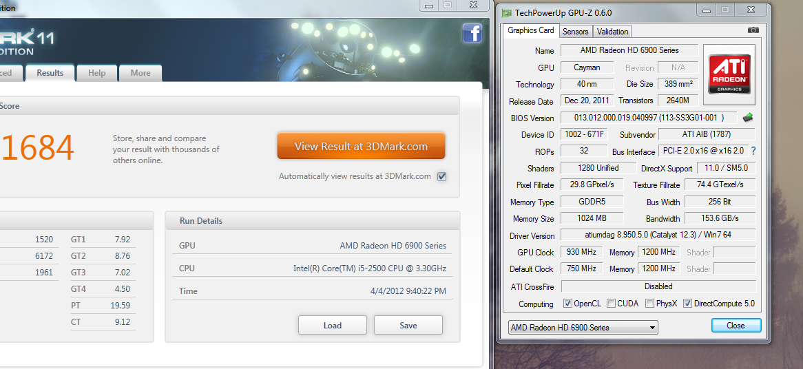Click the GT1 score 7.92

pyautogui.click(x=123, y=240)
